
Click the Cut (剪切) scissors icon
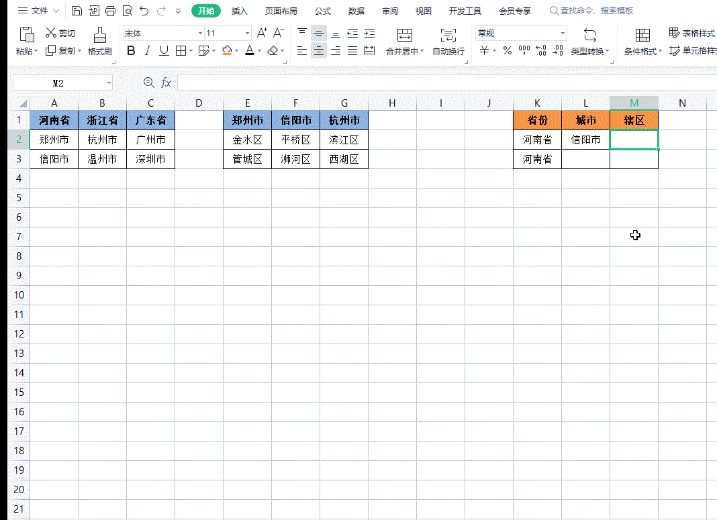[51, 33]
